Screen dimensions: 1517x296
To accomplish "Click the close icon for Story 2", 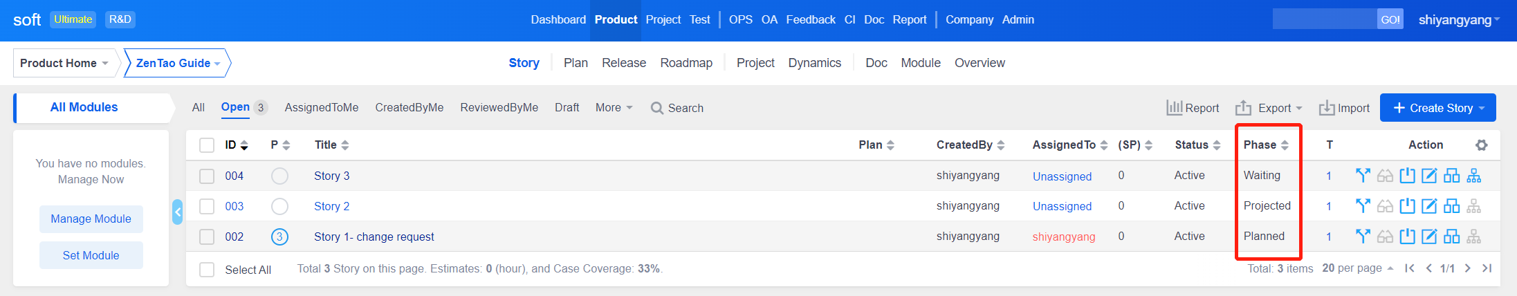I will pos(1407,206).
